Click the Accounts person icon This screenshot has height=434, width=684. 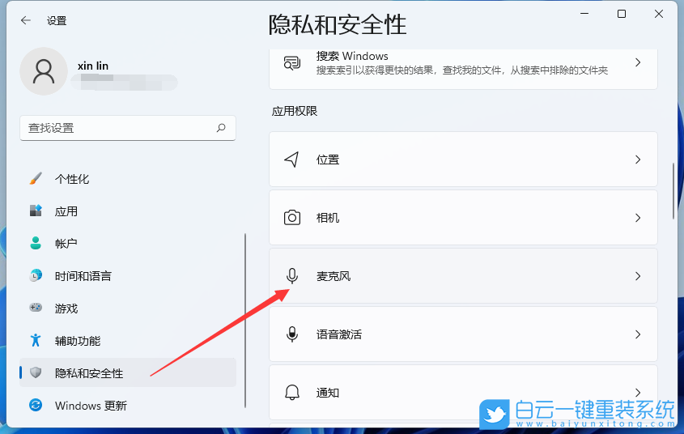(36, 243)
